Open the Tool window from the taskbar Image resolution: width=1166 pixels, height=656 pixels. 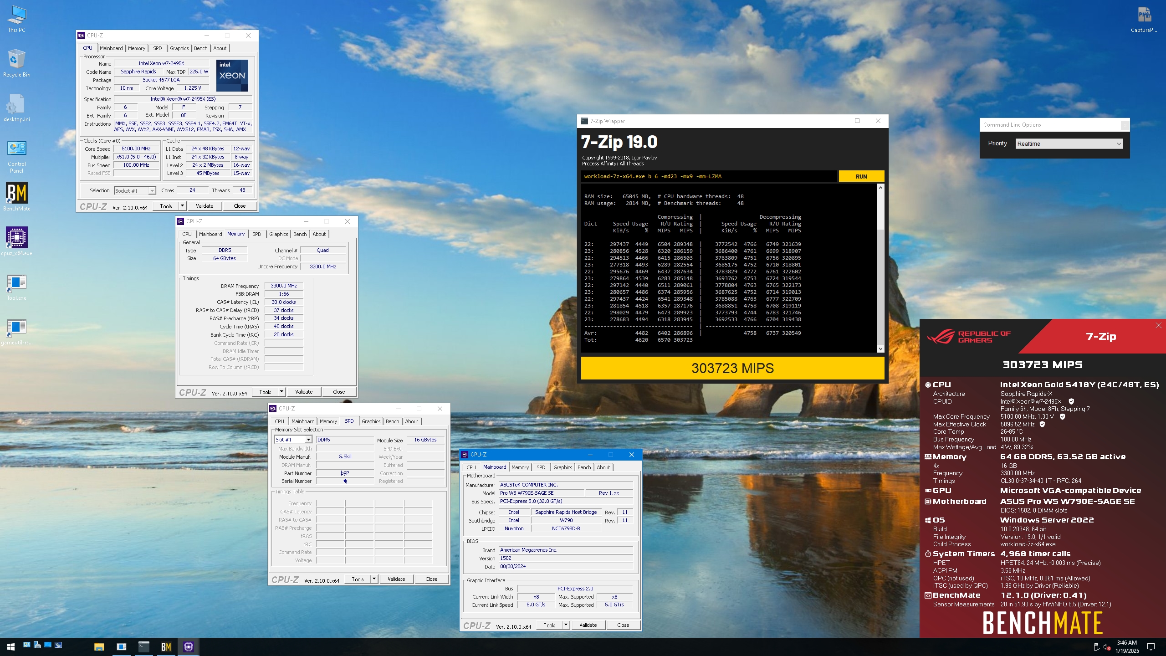(121, 646)
